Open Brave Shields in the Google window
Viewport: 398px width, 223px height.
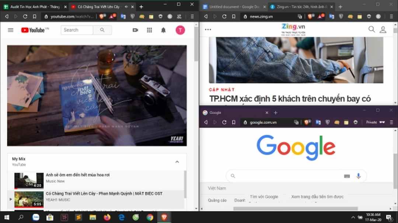307,122
